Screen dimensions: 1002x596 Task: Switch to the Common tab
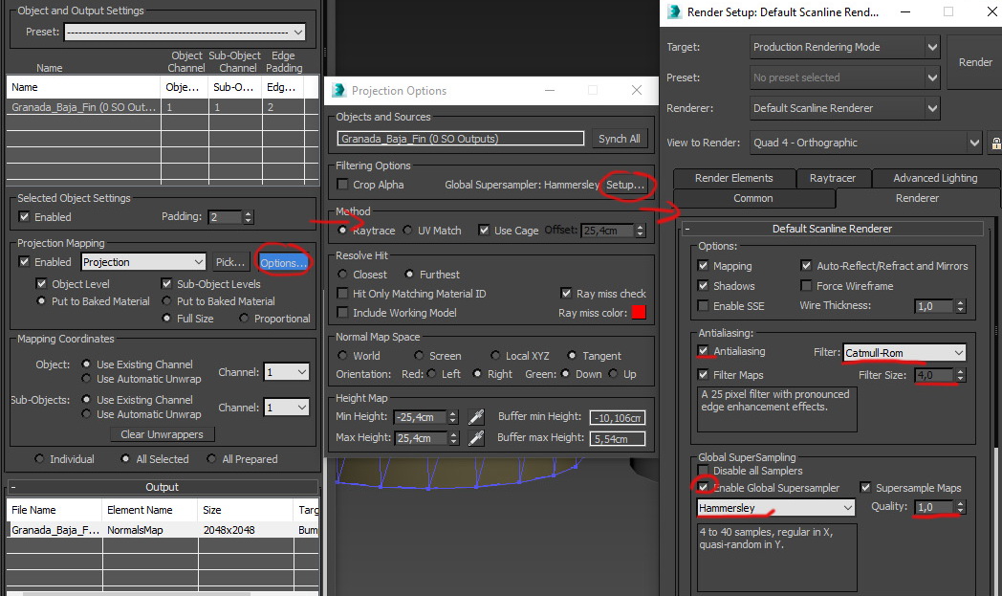tap(754, 199)
